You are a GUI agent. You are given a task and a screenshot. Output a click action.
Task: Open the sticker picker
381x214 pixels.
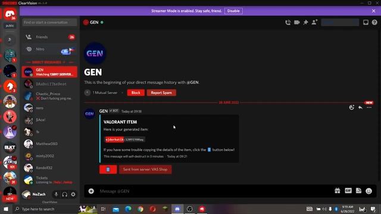pos(358,191)
